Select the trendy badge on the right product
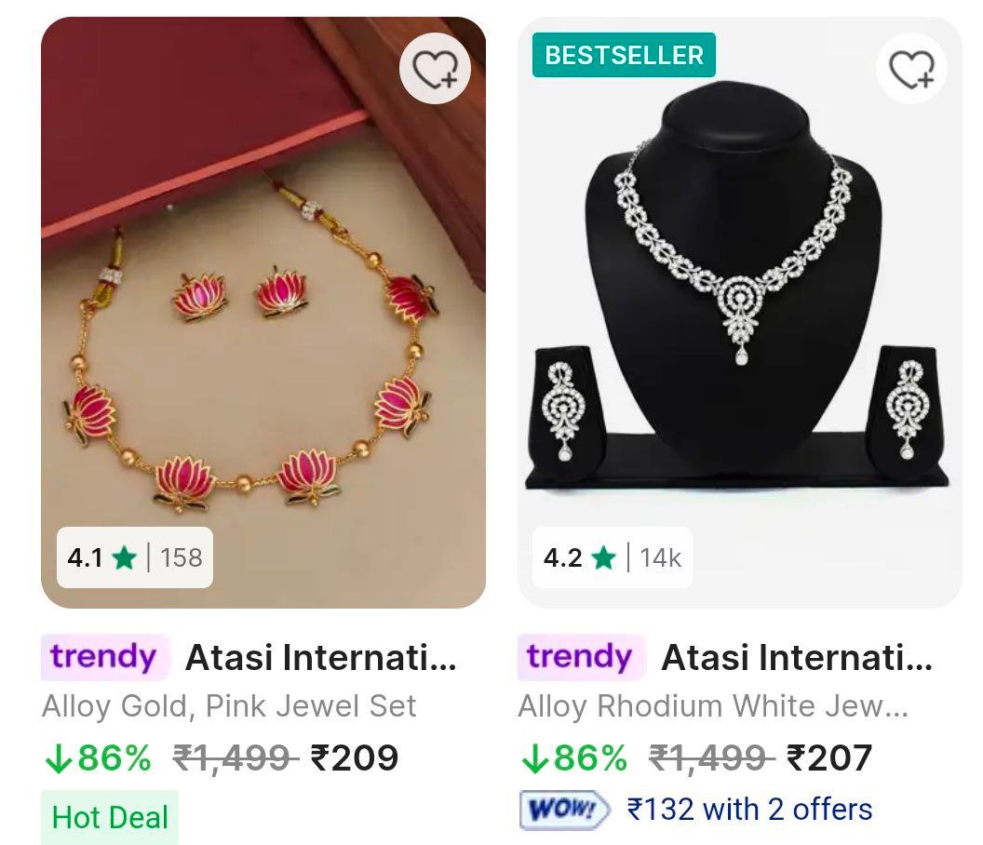Screen dimensions: 983x845 [580, 657]
